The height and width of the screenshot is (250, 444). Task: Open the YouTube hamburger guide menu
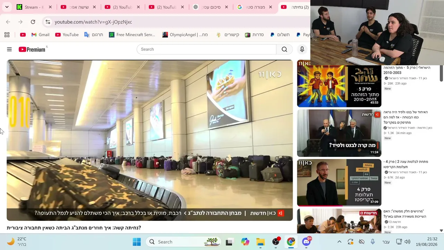pyautogui.click(x=9, y=50)
